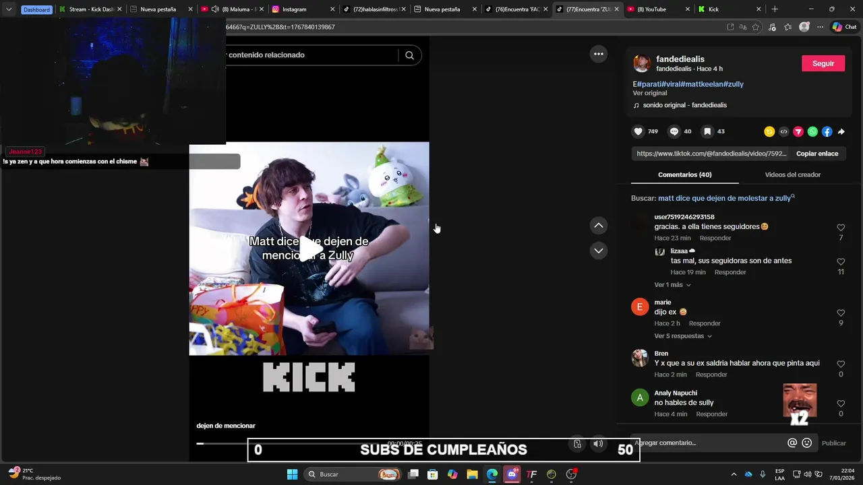The width and height of the screenshot is (863, 485).
Task: Close the Instagram browser tab
Action: (x=332, y=9)
